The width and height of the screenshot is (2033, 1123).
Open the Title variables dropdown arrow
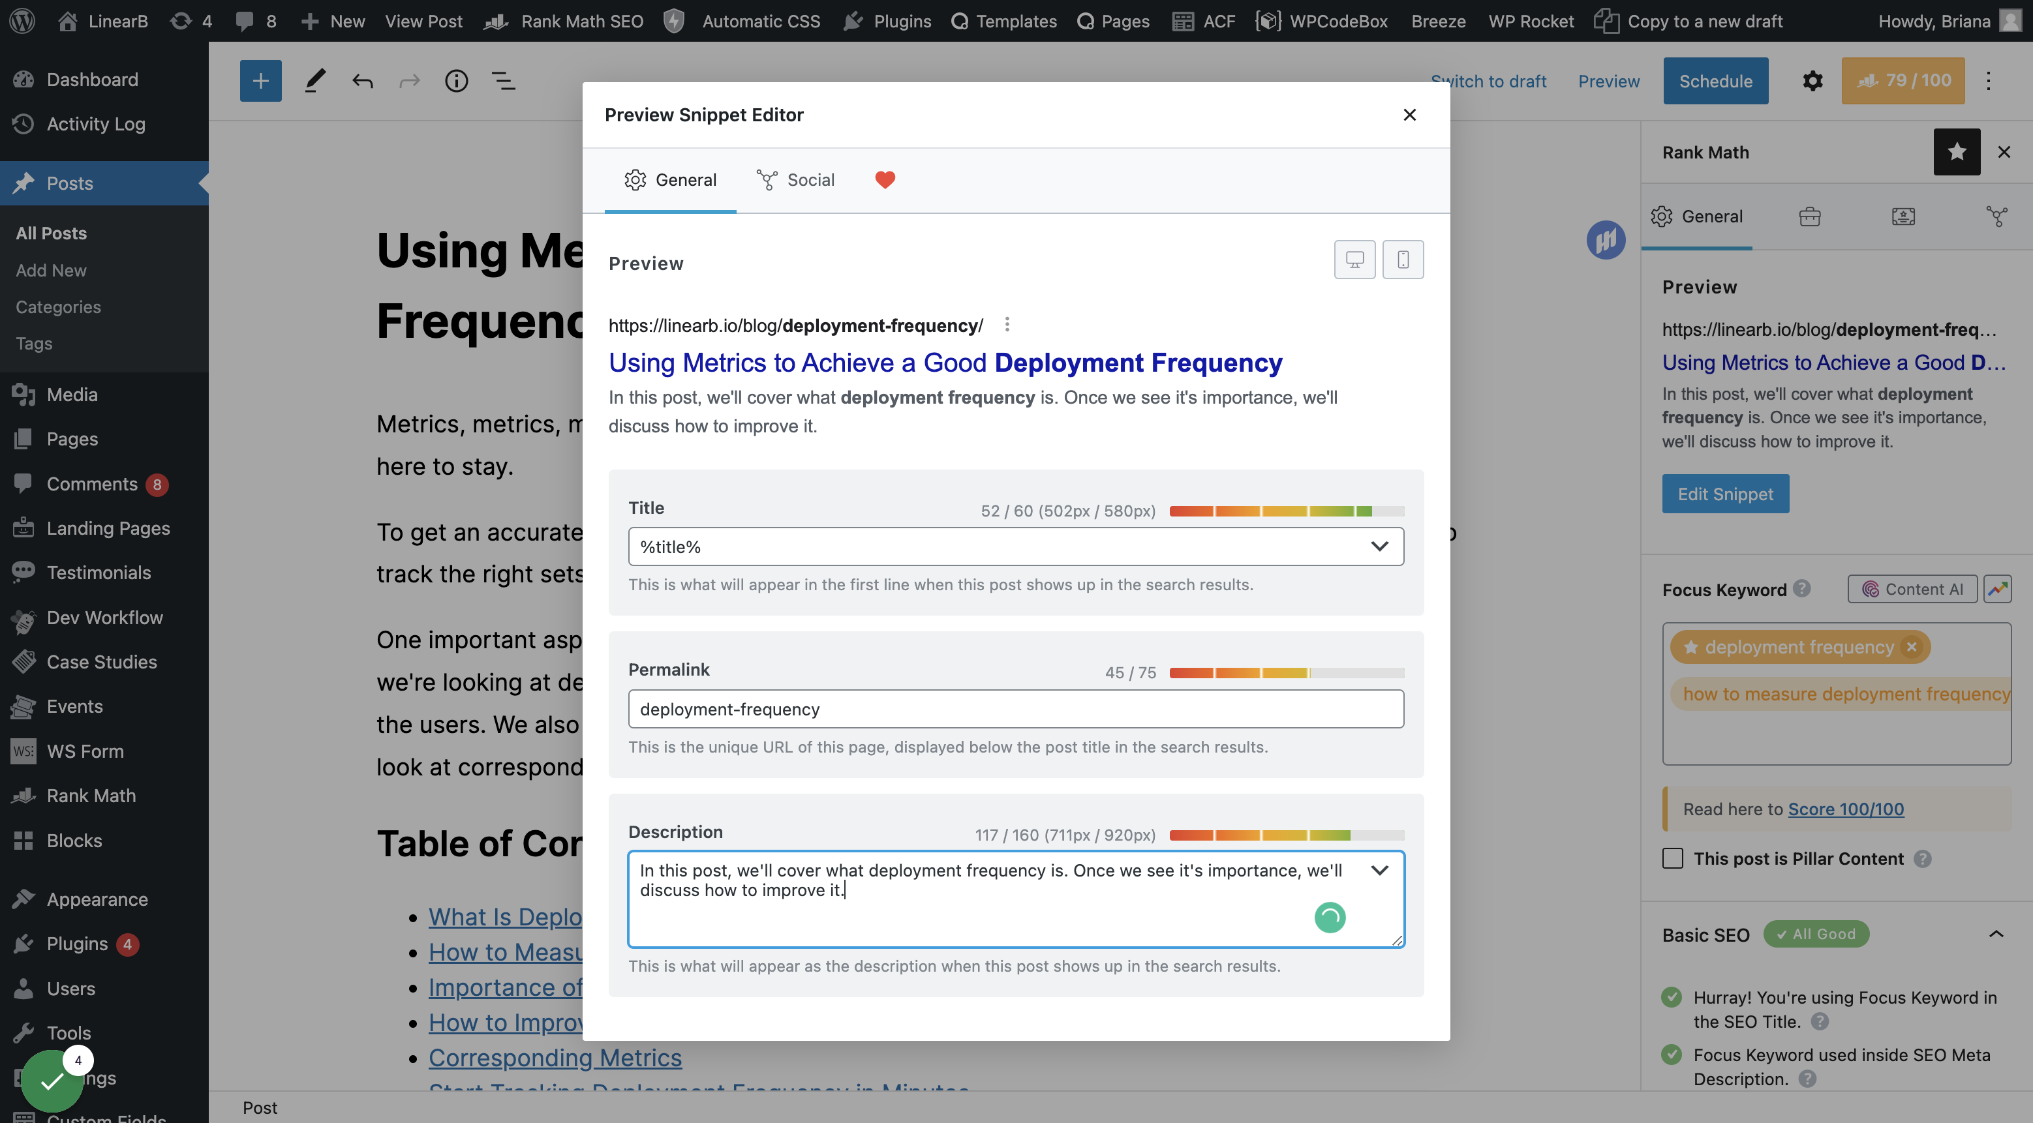[1379, 547]
